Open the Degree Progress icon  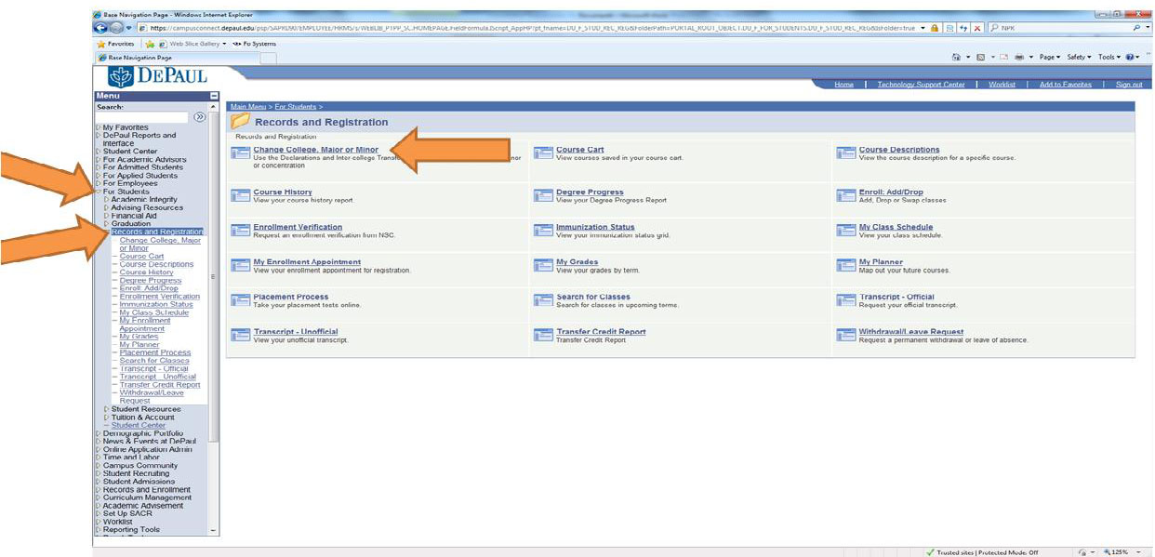544,195
